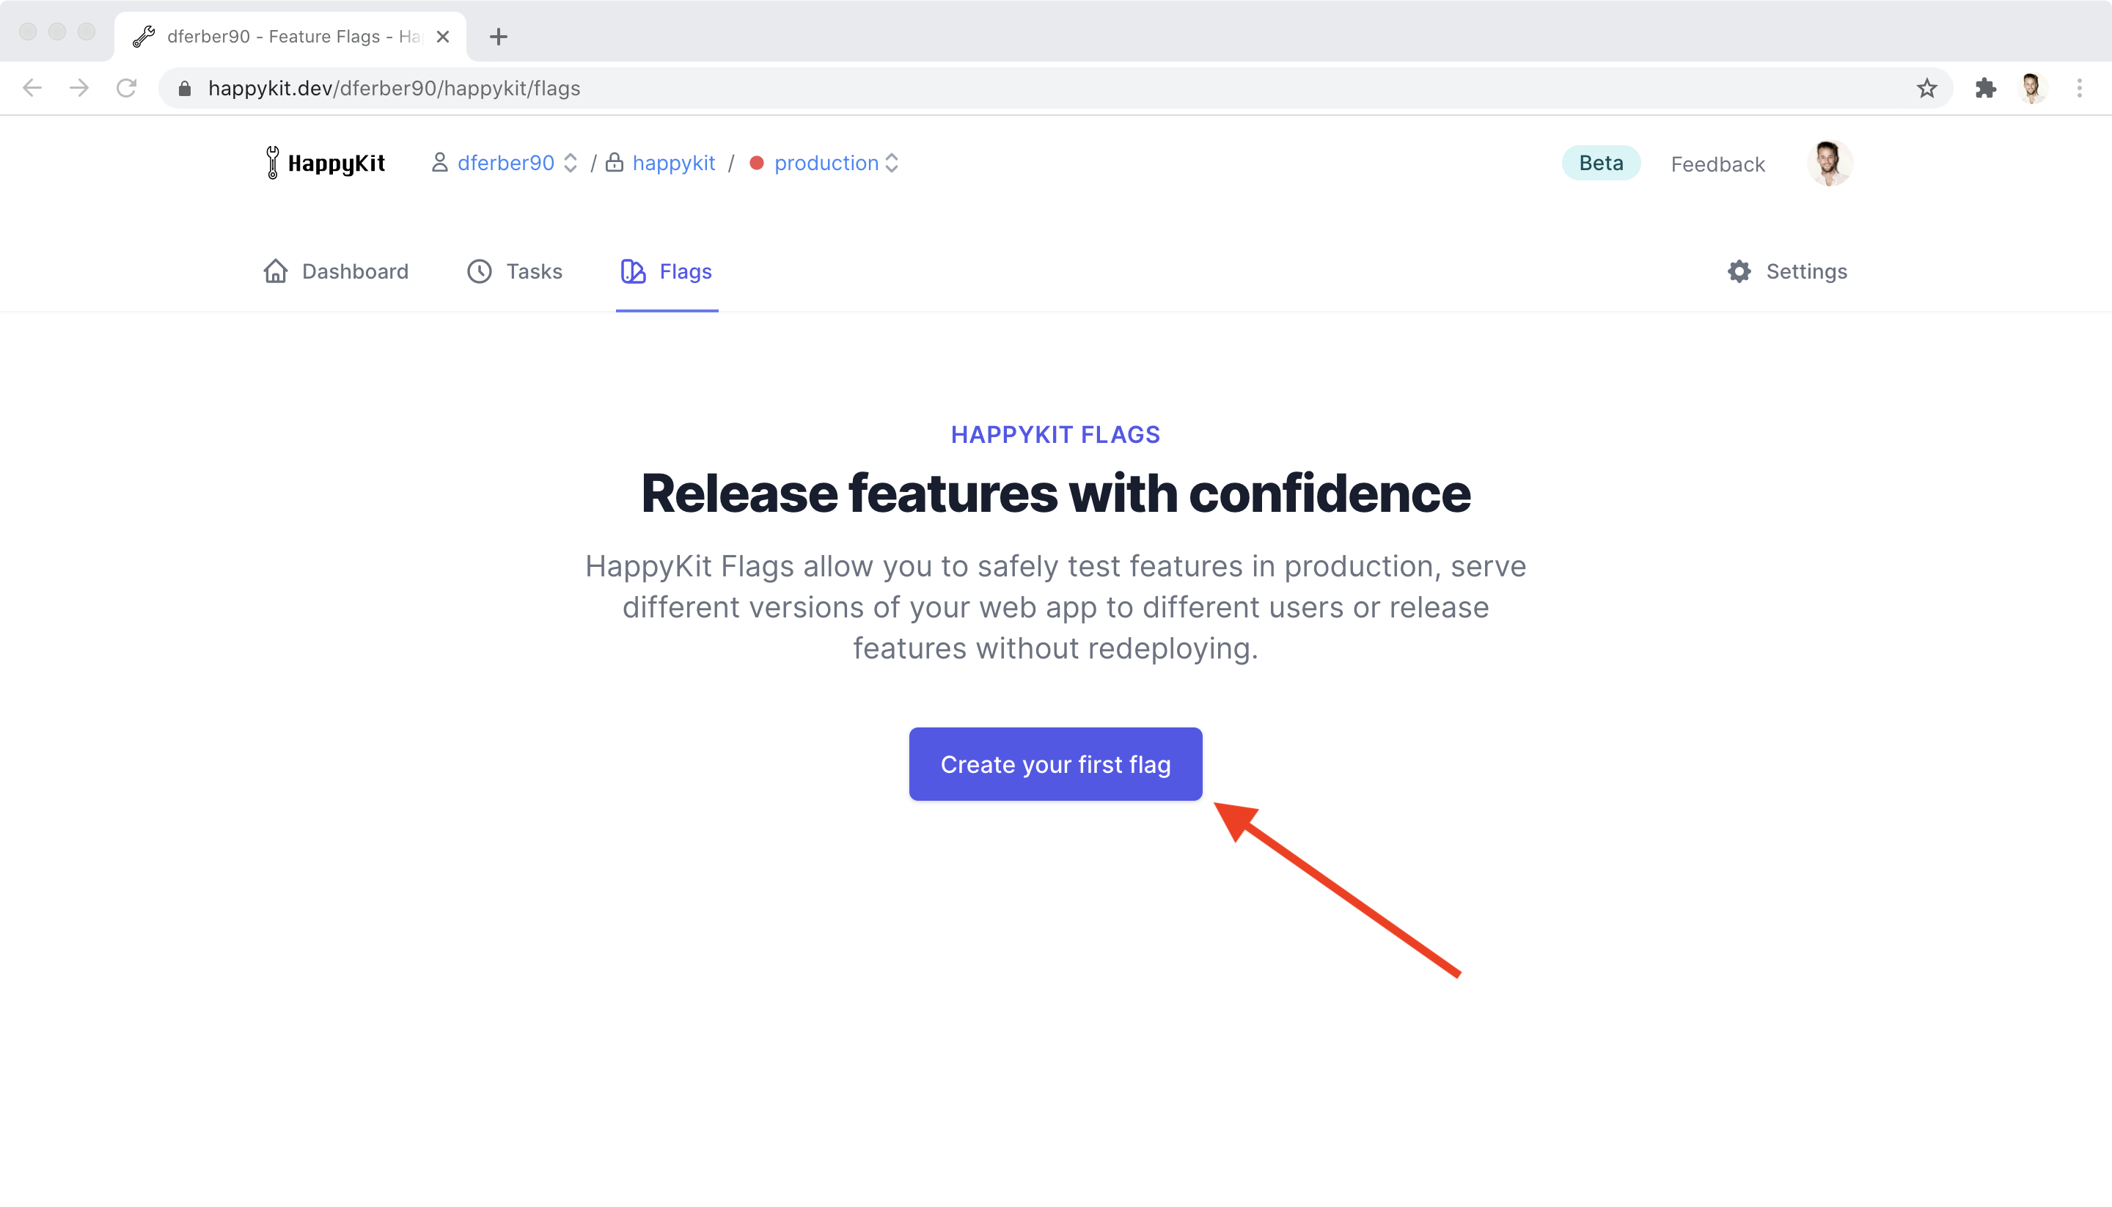
Task: Open the Feedback link
Action: point(1717,164)
